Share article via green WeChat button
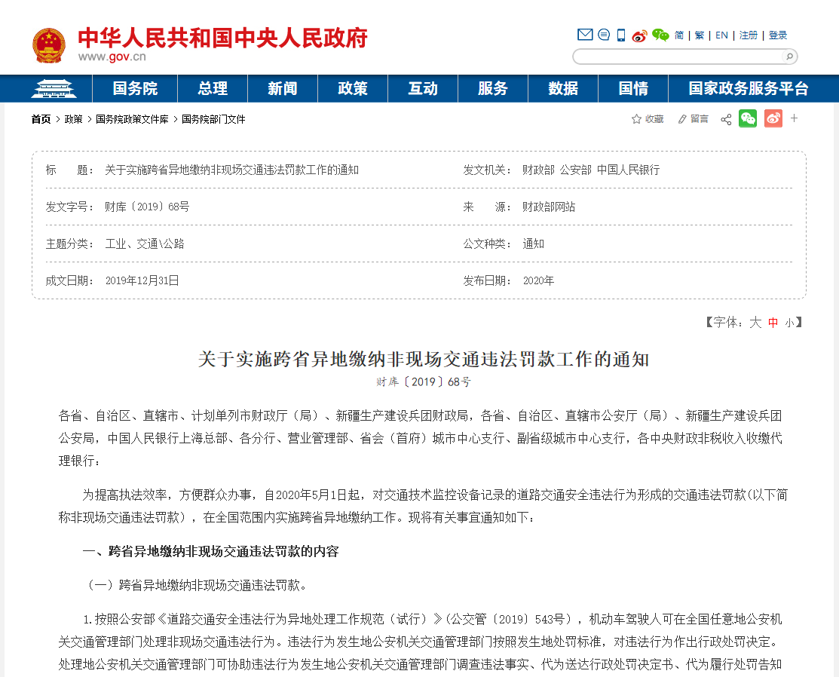 pyautogui.click(x=747, y=118)
